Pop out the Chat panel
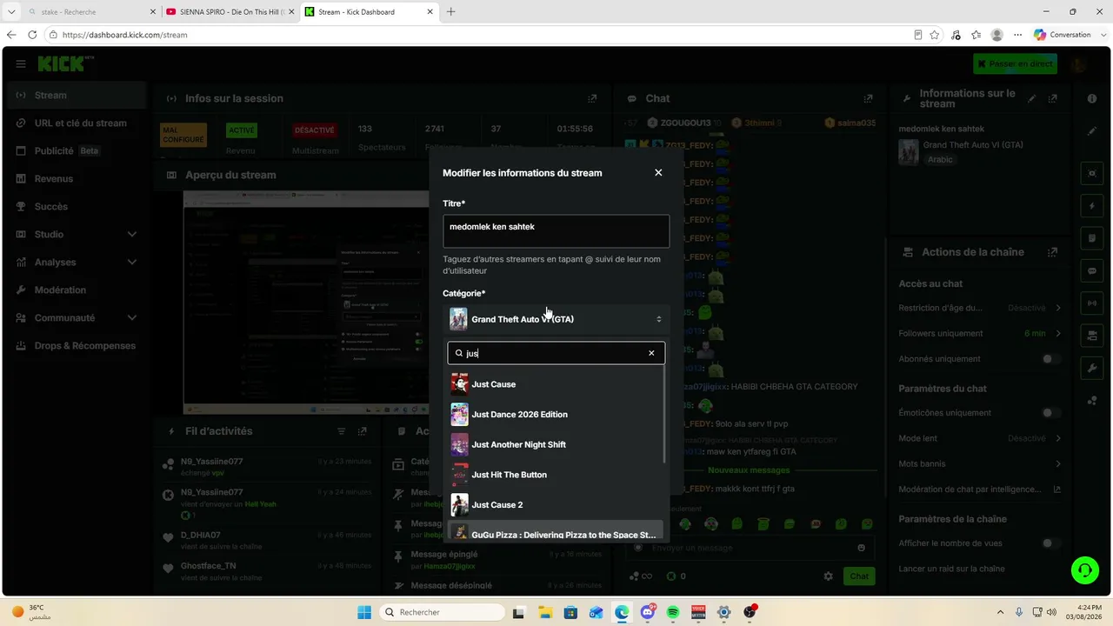The height and width of the screenshot is (626, 1113). (x=868, y=98)
